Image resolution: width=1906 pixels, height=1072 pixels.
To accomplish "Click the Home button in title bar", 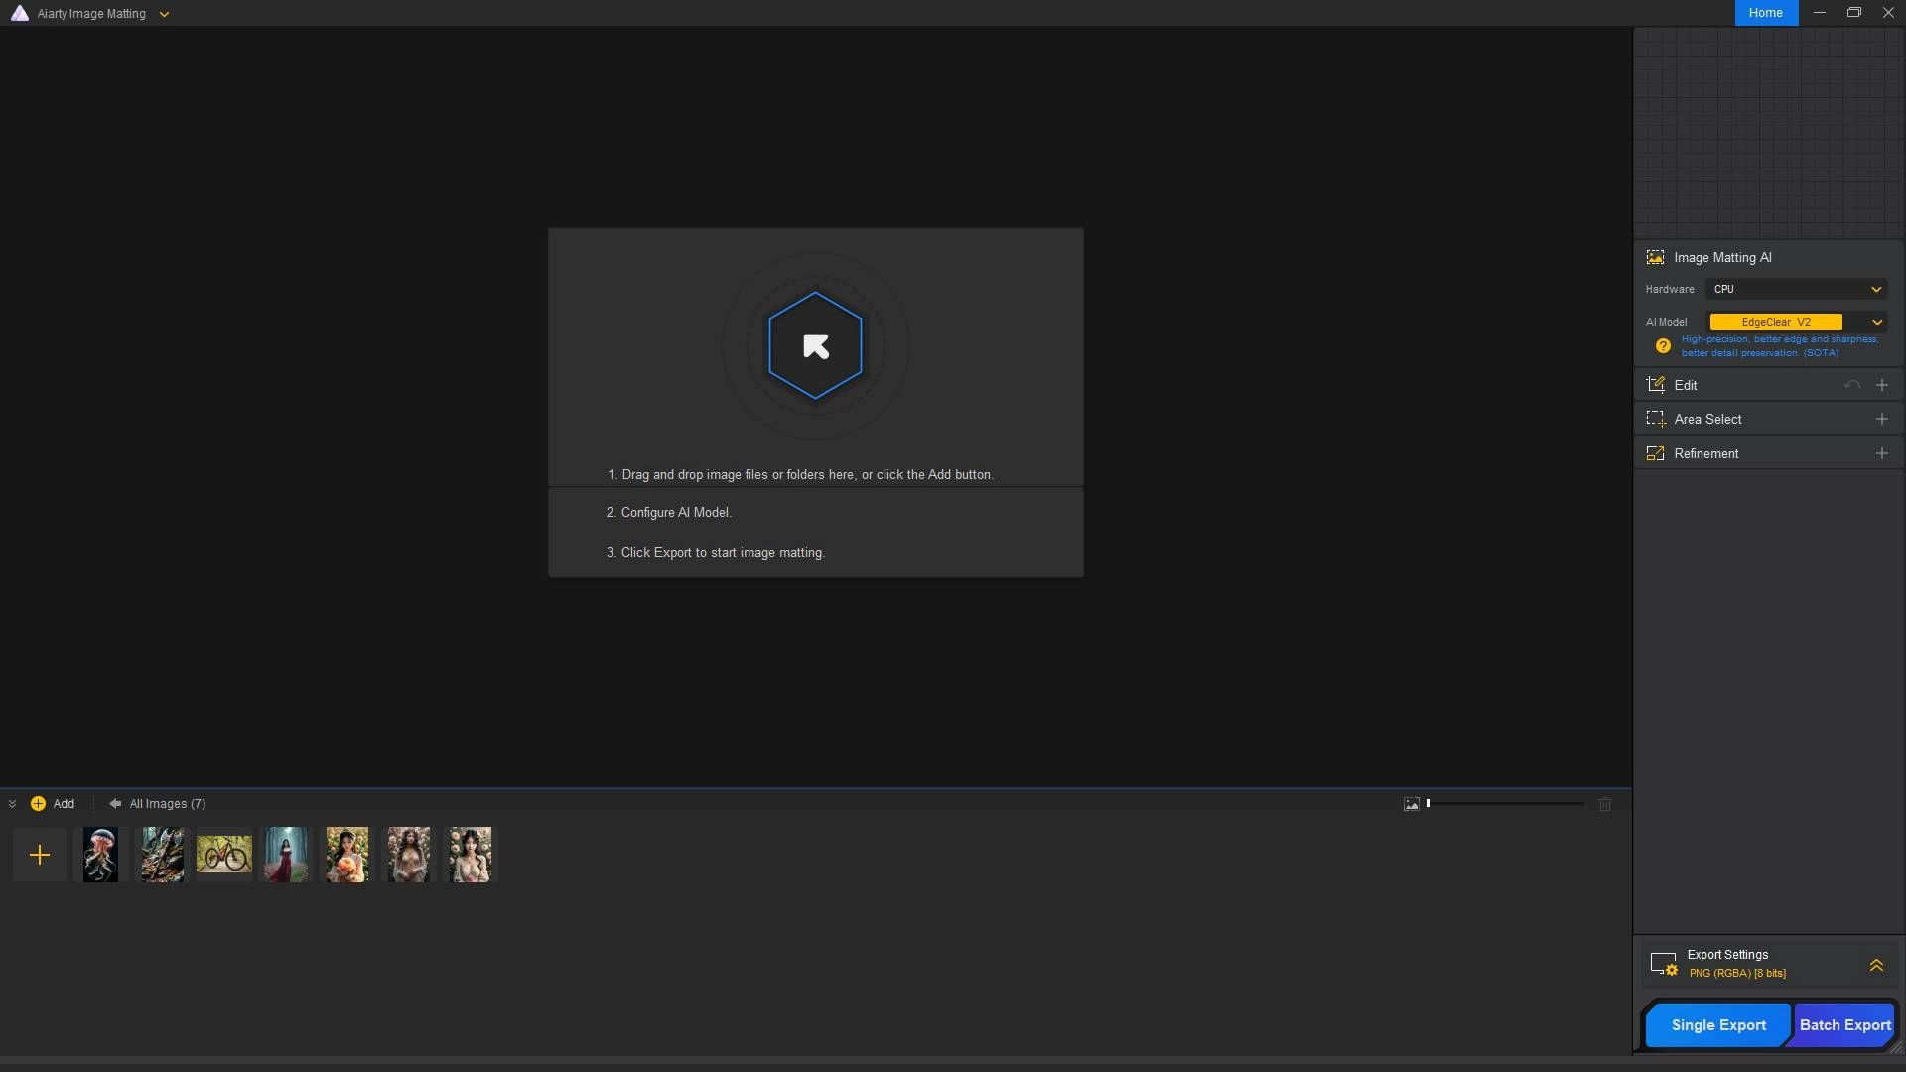I will [1765, 13].
